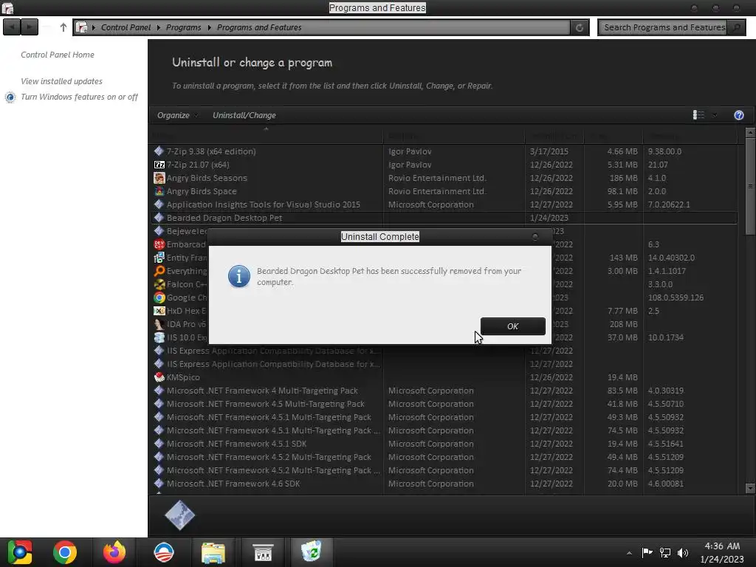Click the Embarcadero Dev-C++ icon in list
Image resolution: width=756 pixels, height=567 pixels.
[x=159, y=244]
